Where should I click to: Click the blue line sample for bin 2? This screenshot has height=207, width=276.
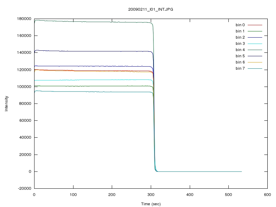pos(255,37)
